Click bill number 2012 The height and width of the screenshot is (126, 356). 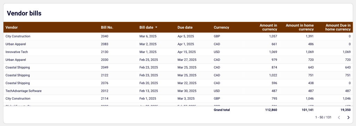tap(105, 91)
